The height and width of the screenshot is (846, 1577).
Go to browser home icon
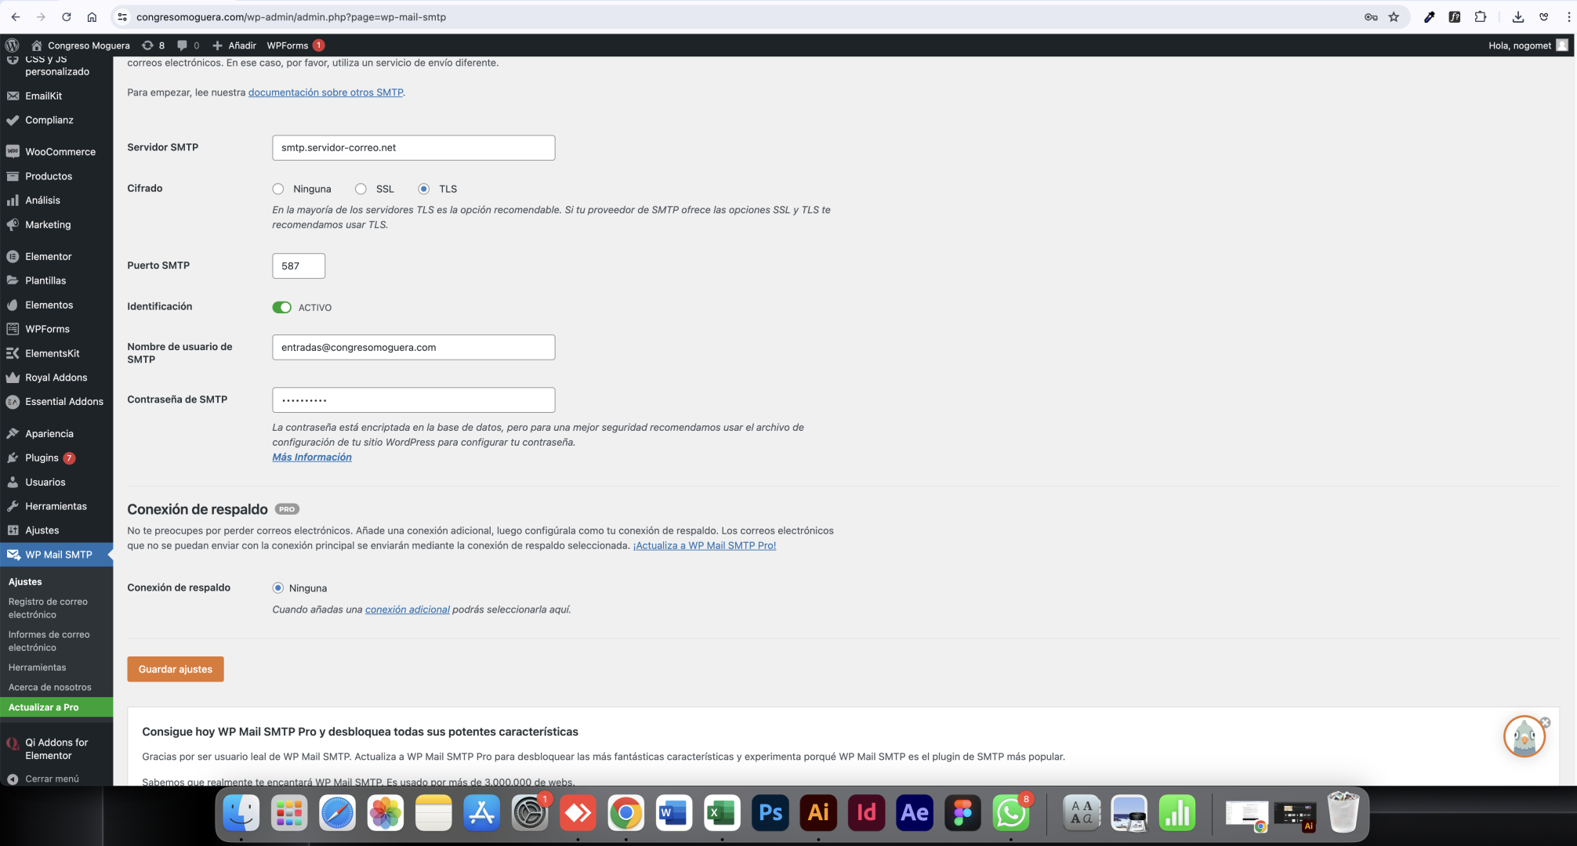[92, 16]
